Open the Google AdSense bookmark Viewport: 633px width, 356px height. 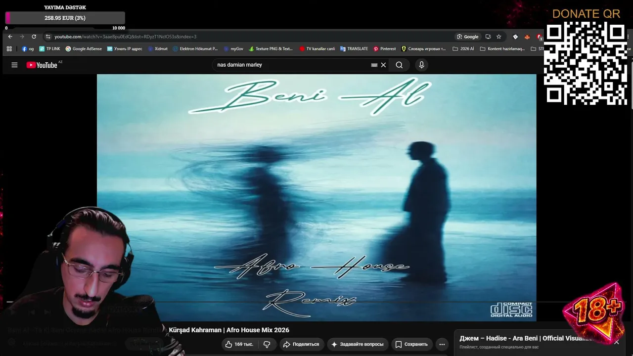click(84, 49)
